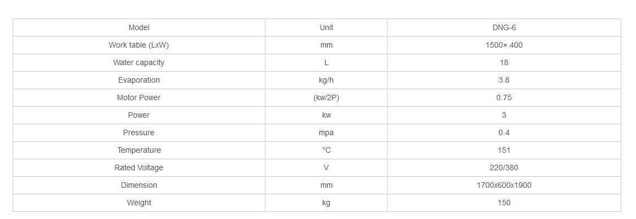Viewport: 636px width, 219px height.
Task: Click the Model header cell
Action: [139, 28]
